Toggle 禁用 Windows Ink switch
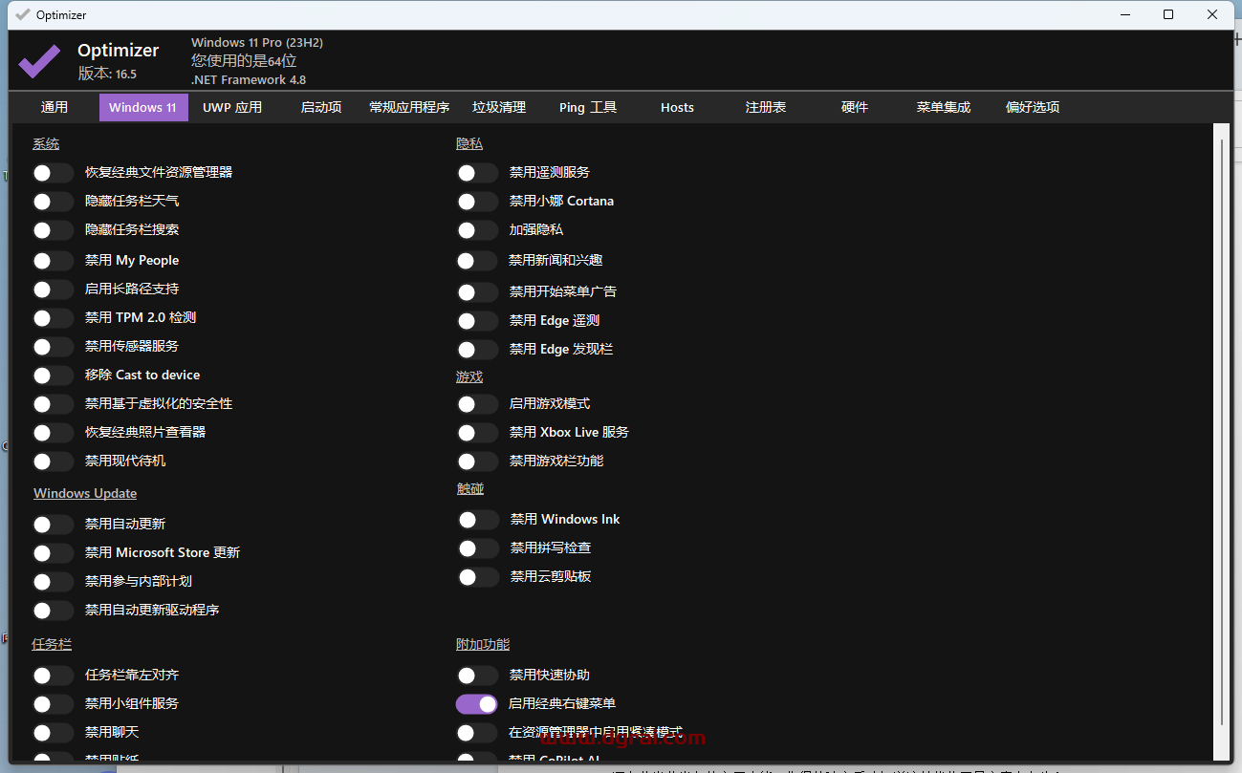Image resolution: width=1242 pixels, height=773 pixels. tap(478, 520)
